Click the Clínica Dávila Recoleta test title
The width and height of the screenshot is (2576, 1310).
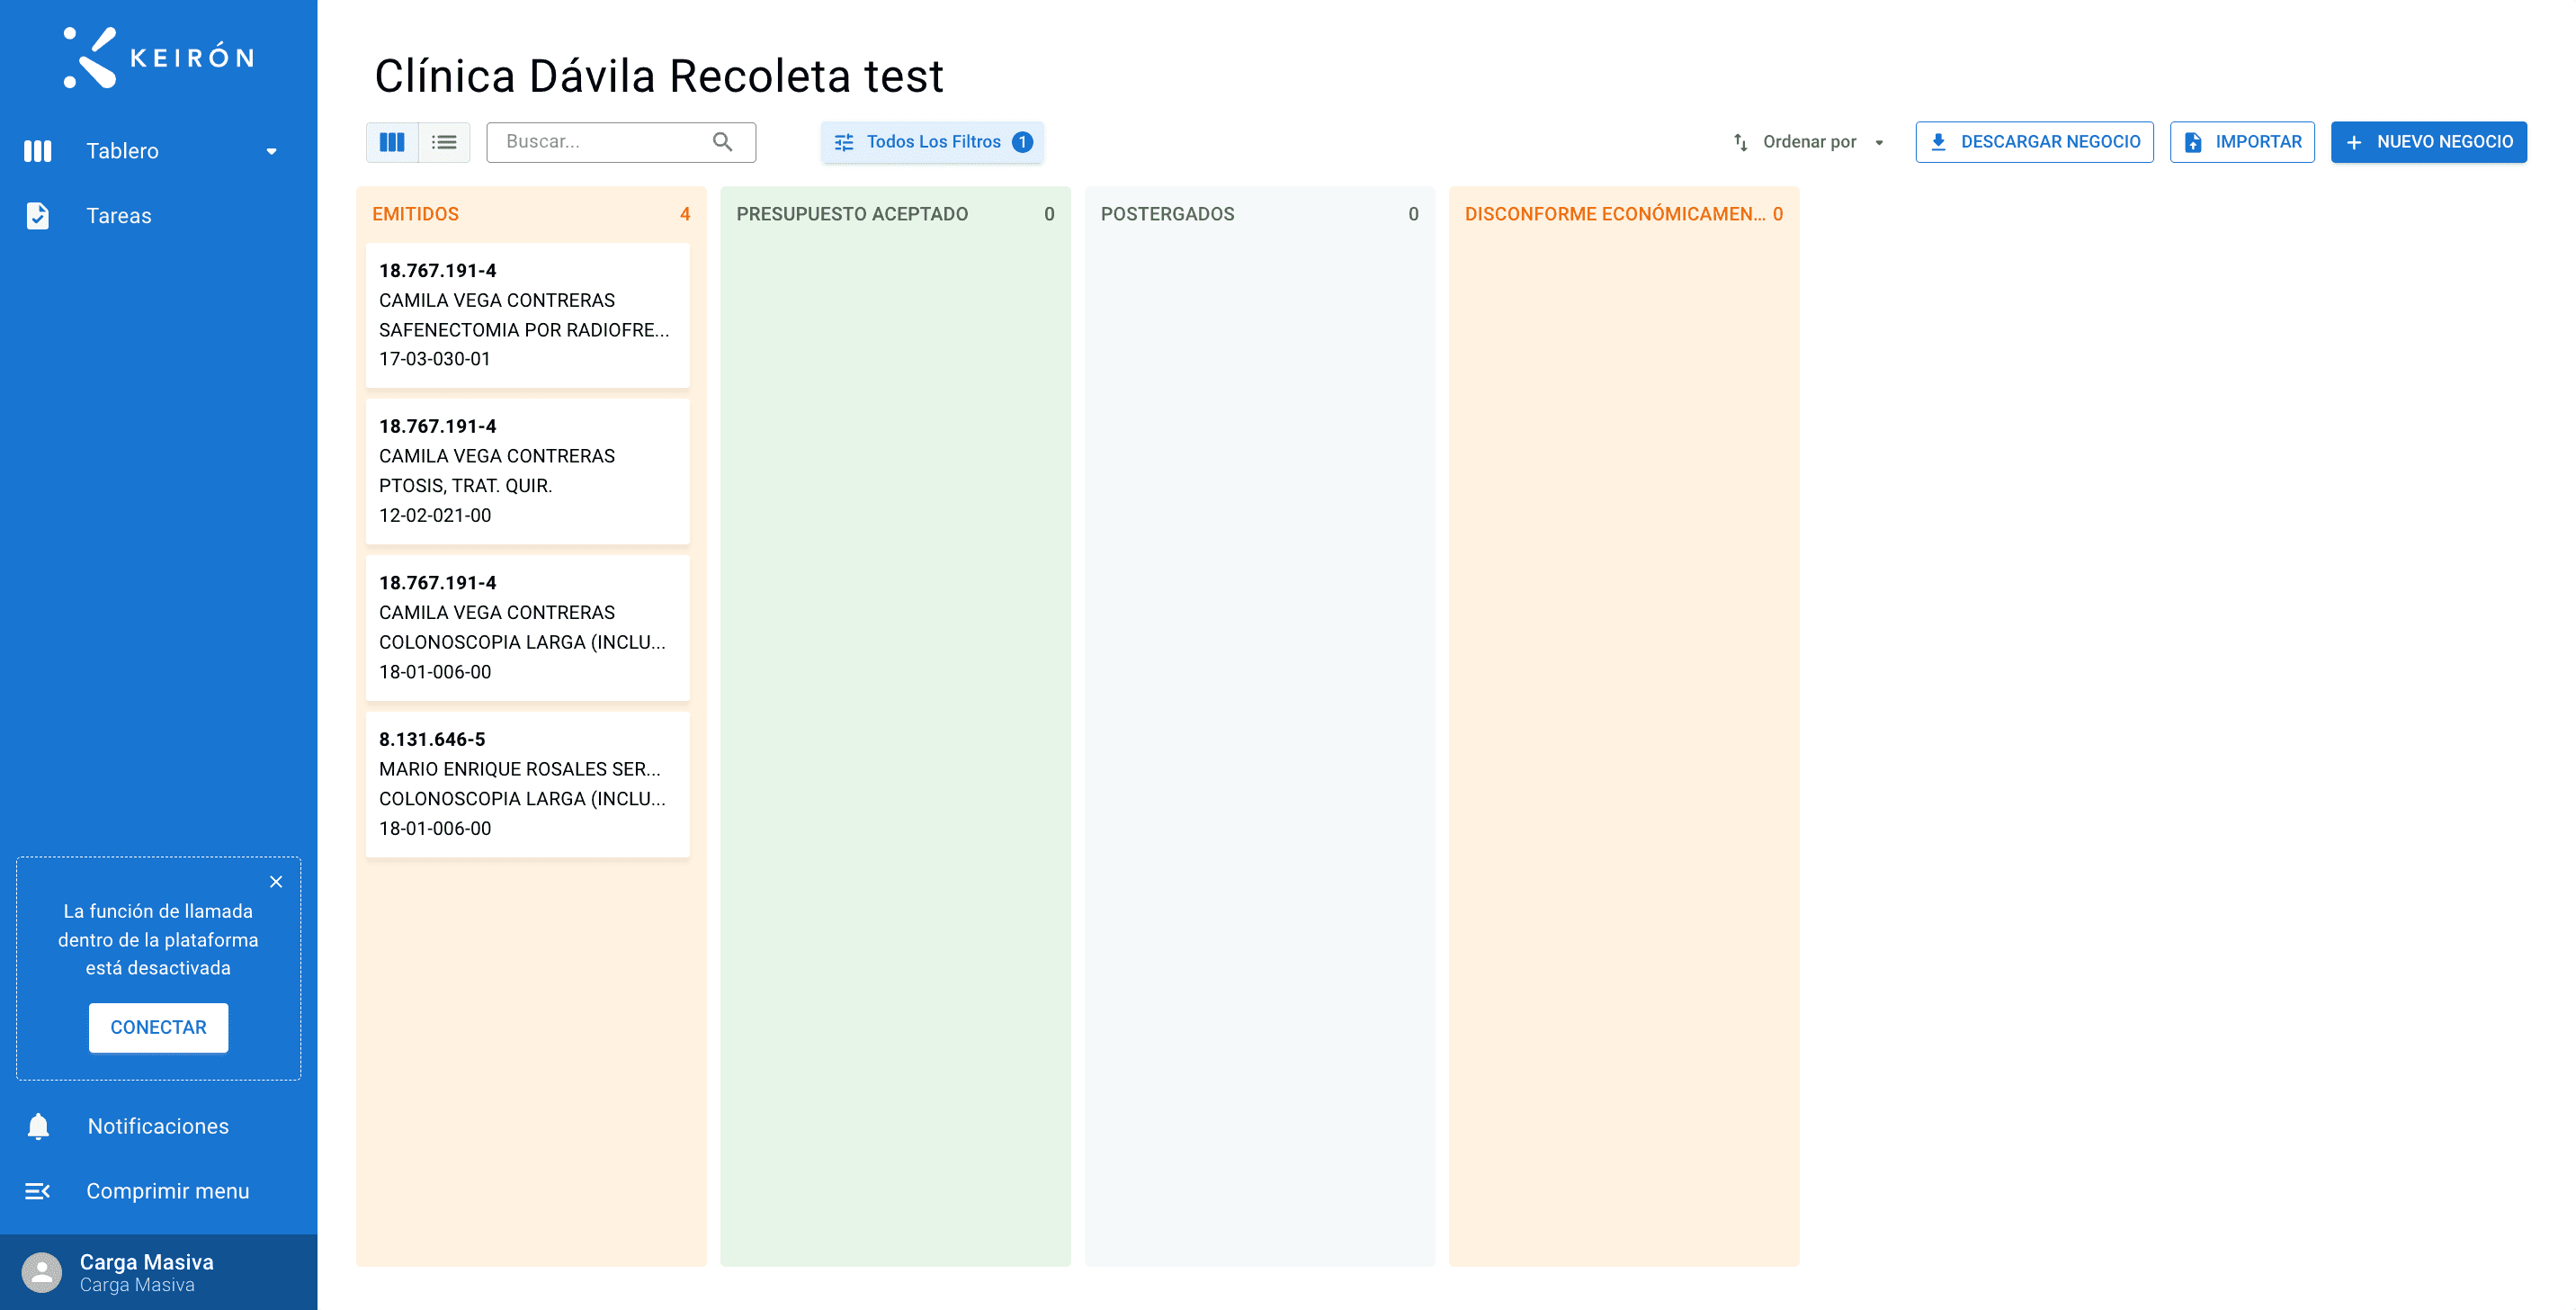coord(659,76)
